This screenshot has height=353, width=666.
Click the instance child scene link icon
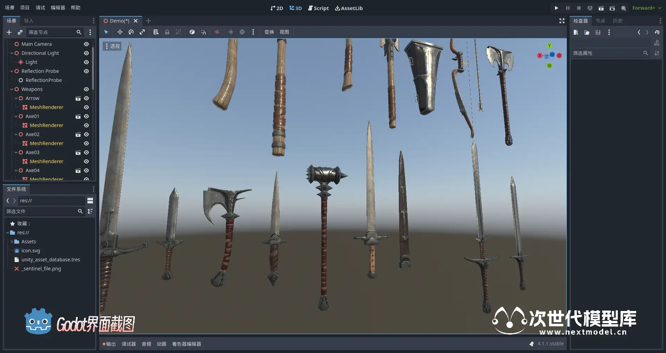point(20,32)
